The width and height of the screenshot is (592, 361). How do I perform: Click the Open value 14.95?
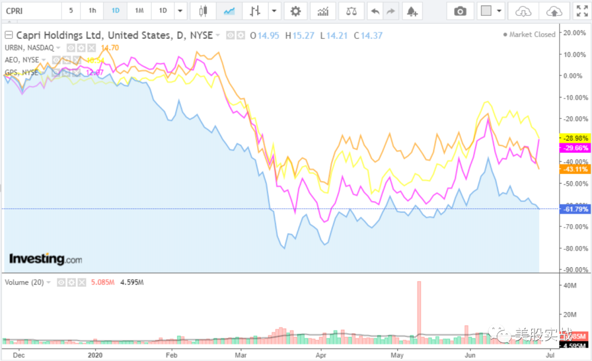[269, 36]
